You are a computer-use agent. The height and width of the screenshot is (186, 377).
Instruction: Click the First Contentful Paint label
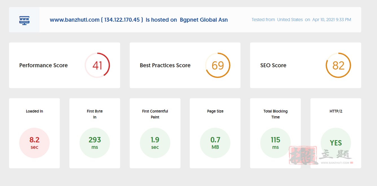coord(155,114)
